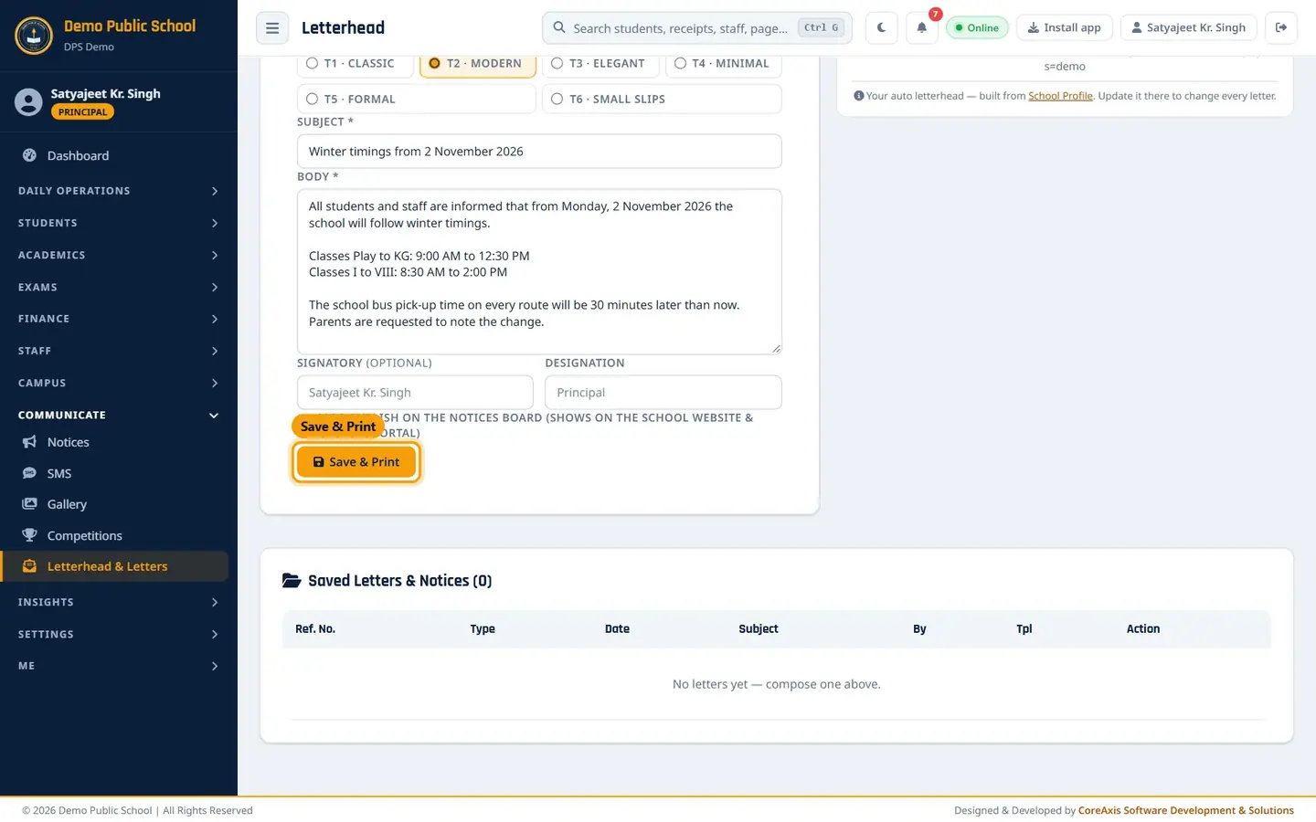Click the Saved Letters folder icon
The width and height of the screenshot is (1316, 822).
pos(292,581)
